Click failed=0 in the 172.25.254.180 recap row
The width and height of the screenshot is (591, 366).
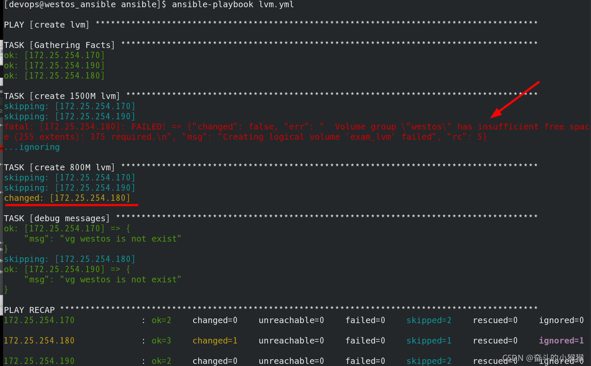point(365,341)
